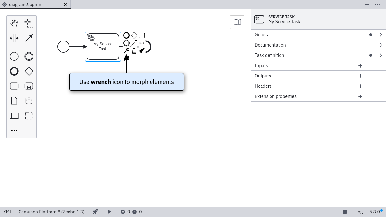Activate the Lasso selection tool
This screenshot has width=386, height=217.
click(29, 23)
